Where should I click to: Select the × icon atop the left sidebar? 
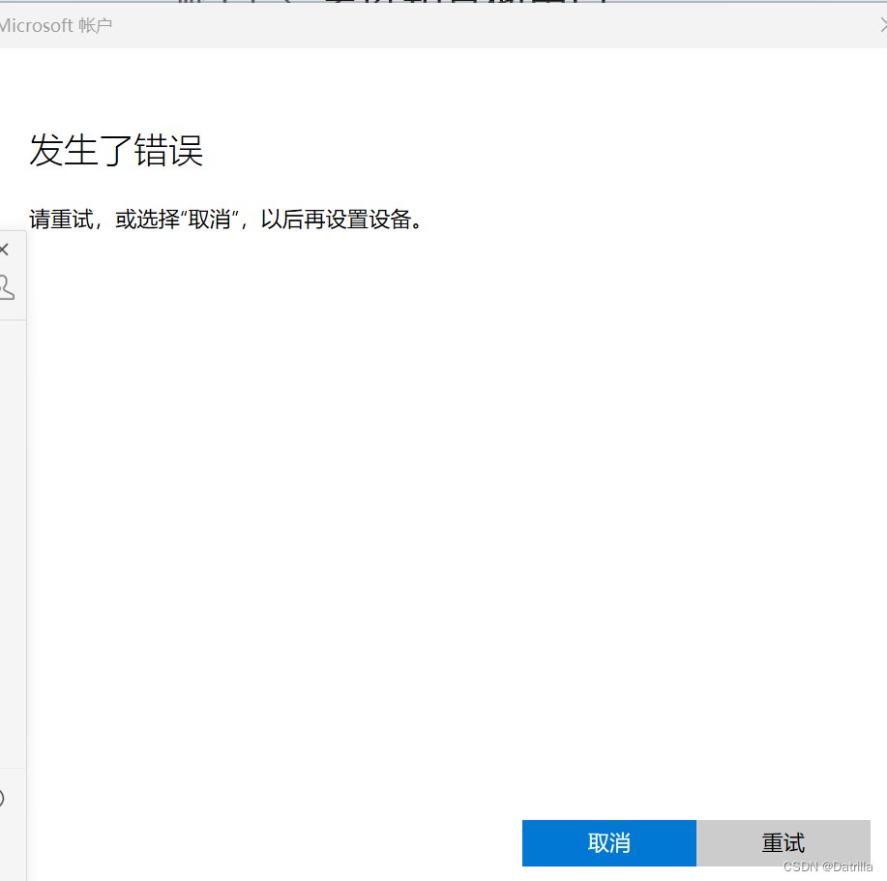click(x=5, y=249)
